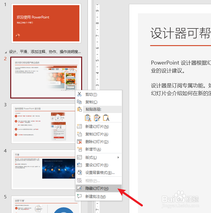Click the scissors Cut icon
The image size is (211, 213).
[x=79, y=94]
